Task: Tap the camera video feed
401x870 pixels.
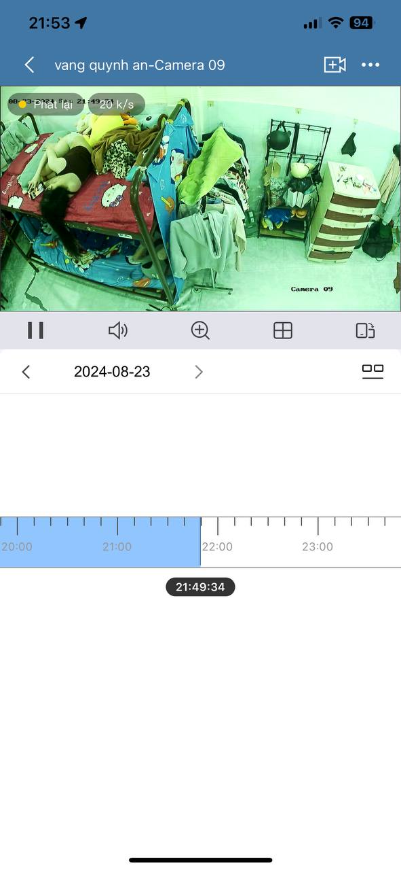Action: (x=200, y=198)
